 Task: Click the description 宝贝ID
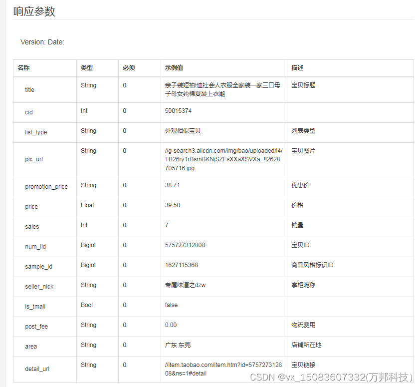(x=300, y=245)
